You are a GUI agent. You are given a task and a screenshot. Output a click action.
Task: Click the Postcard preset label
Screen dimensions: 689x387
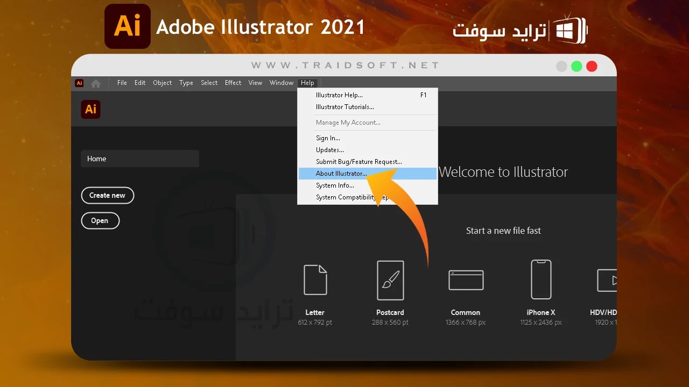pos(390,312)
